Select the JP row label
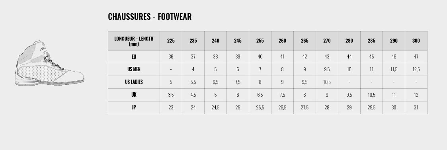 click(134, 107)
